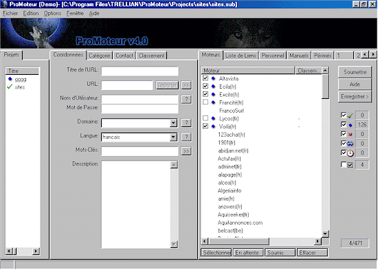Click the red clock status filter icon
The image size is (378, 270).
click(x=350, y=153)
